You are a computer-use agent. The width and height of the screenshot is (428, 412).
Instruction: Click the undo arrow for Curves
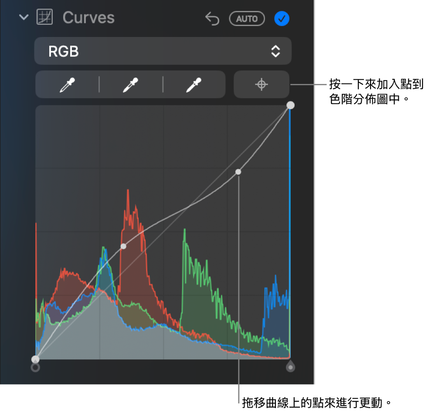212,19
